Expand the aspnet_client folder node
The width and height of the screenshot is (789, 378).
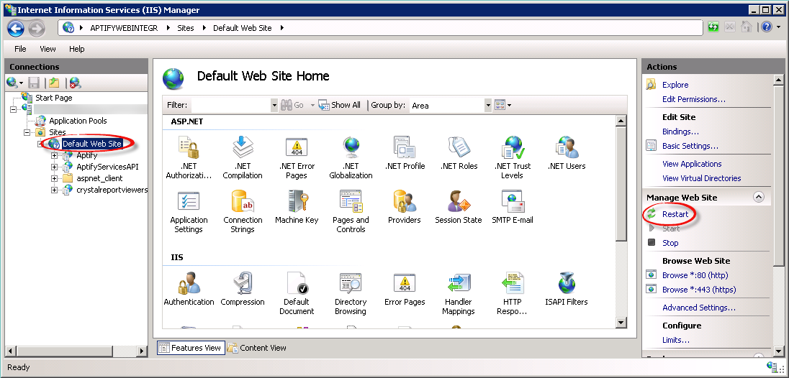(x=54, y=178)
